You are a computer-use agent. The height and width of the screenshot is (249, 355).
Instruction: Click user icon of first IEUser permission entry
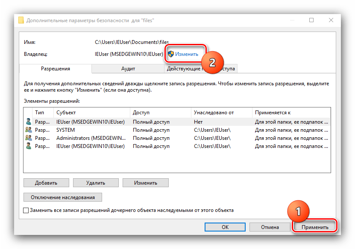pos(29,122)
